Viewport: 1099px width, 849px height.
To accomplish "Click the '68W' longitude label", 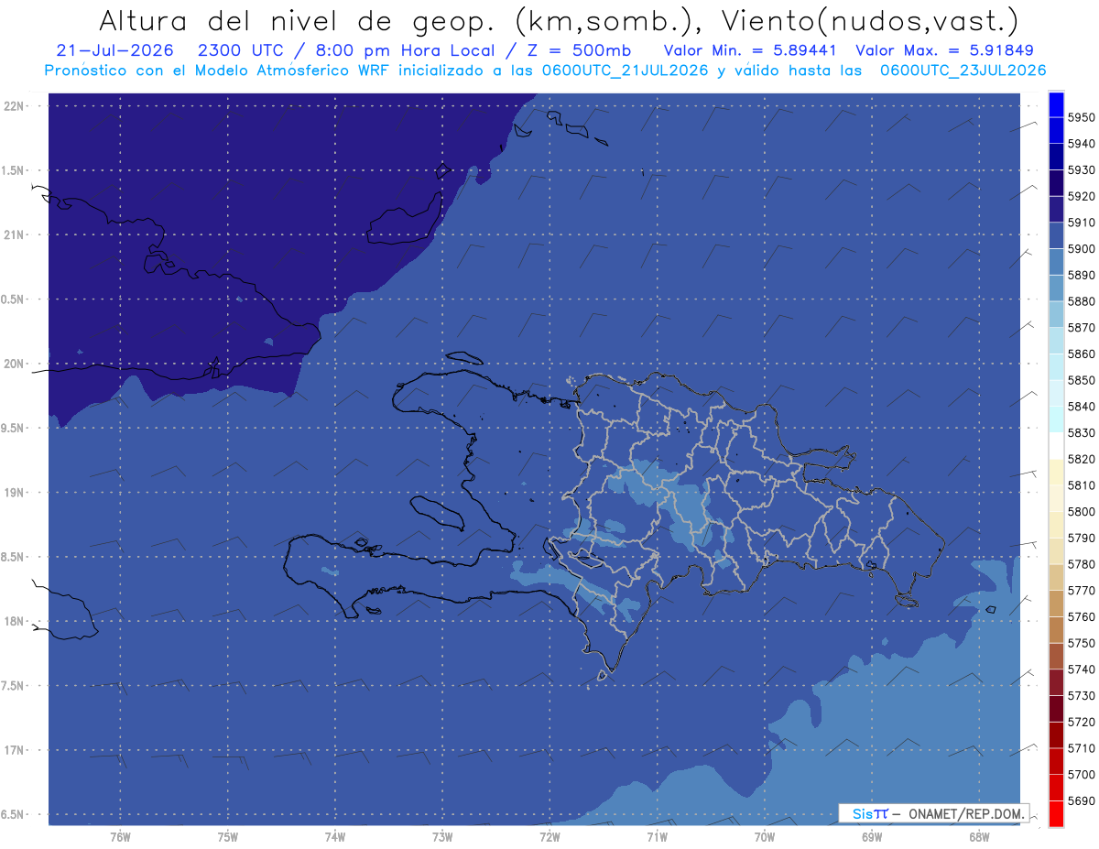I will (978, 836).
